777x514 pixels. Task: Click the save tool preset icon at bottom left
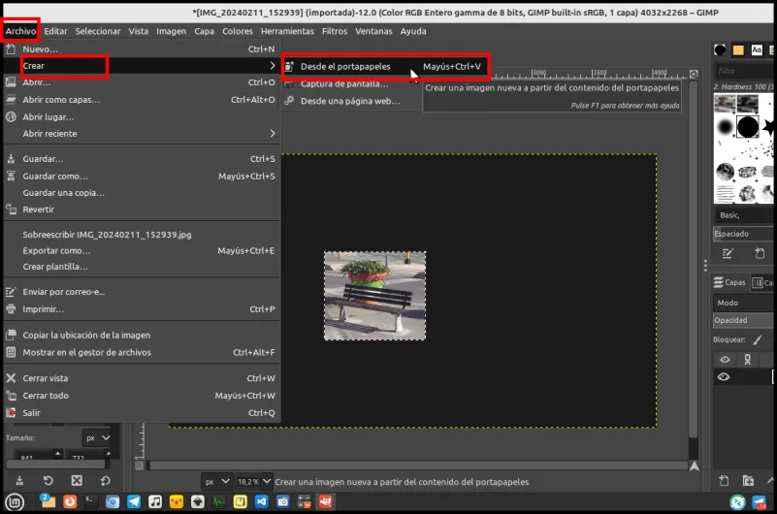tap(19, 480)
